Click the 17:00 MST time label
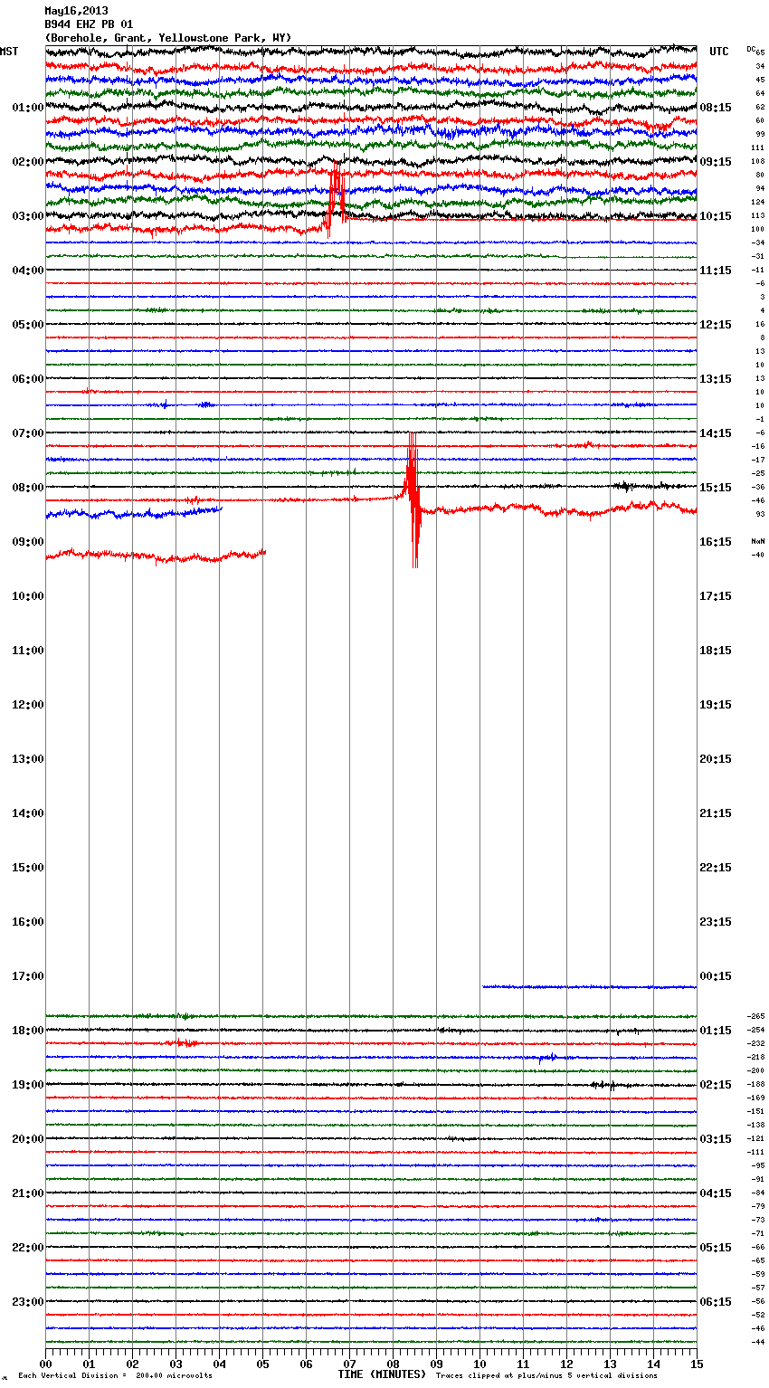Viewport: 769px width, 1388px height. [x=27, y=976]
